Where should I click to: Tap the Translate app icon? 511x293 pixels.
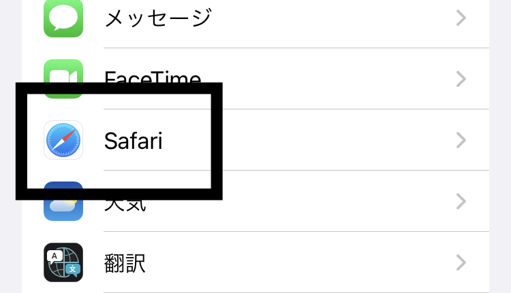(x=63, y=262)
